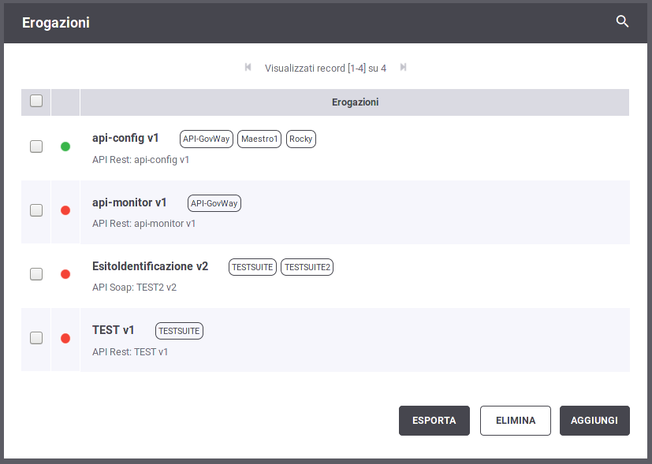The image size is (652, 464).
Task: Select the TESTSUITE2 tag
Action: 307,267
